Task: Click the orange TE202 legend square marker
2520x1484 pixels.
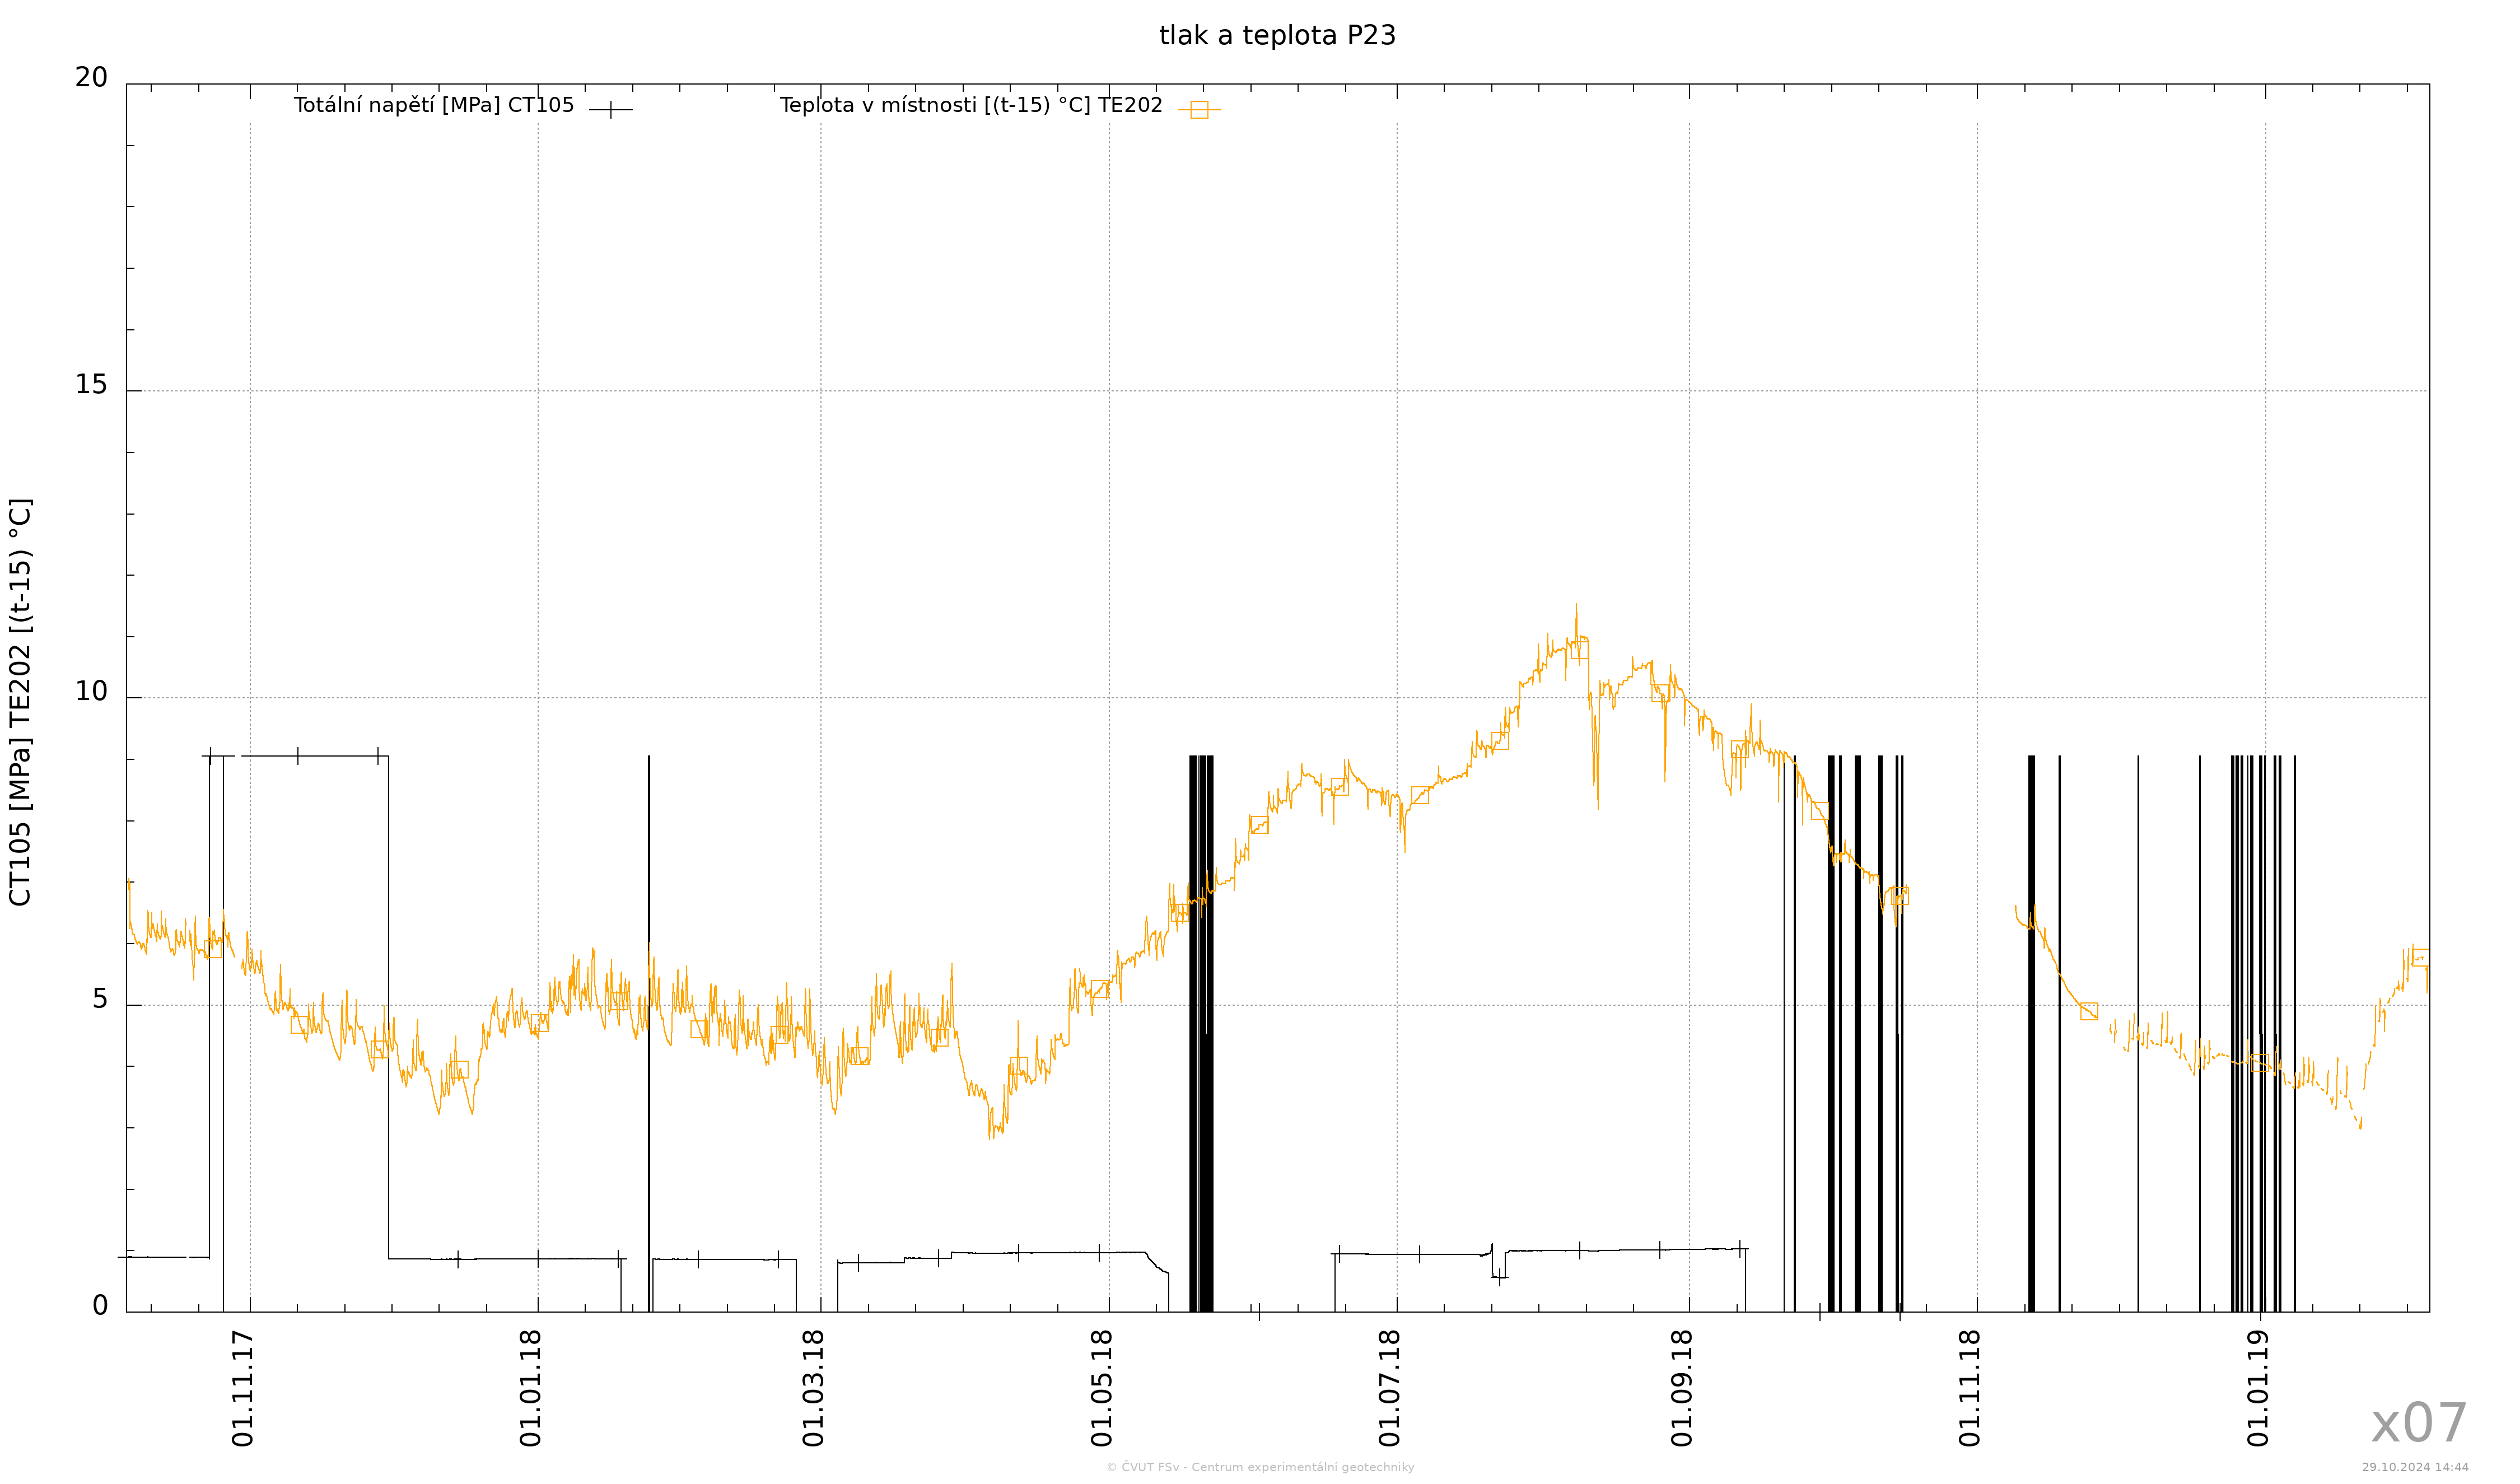Action: click(x=1199, y=110)
